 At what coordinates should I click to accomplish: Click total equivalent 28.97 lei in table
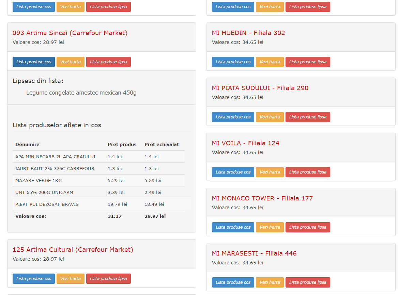tap(155, 216)
